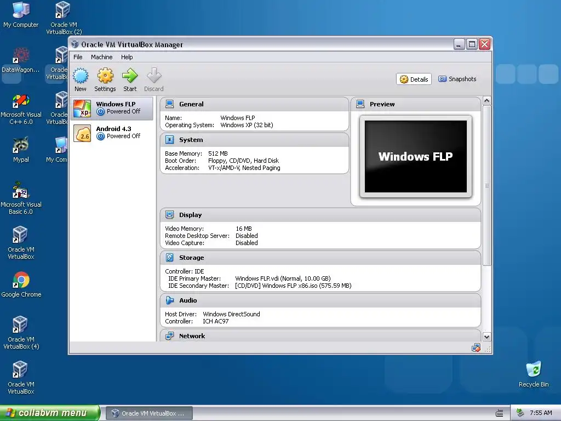Click the "16 MB" video memory value

(244, 229)
